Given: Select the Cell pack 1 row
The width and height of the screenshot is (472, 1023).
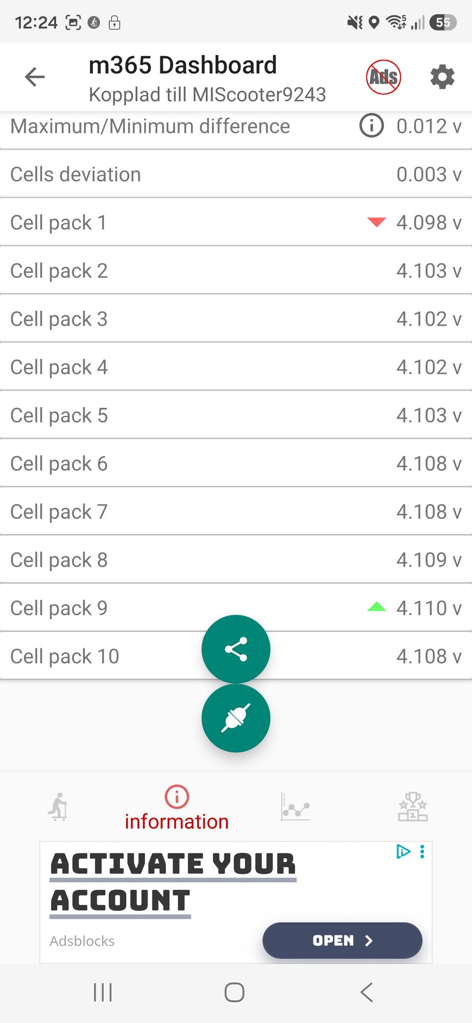Looking at the screenshot, I should (x=236, y=223).
